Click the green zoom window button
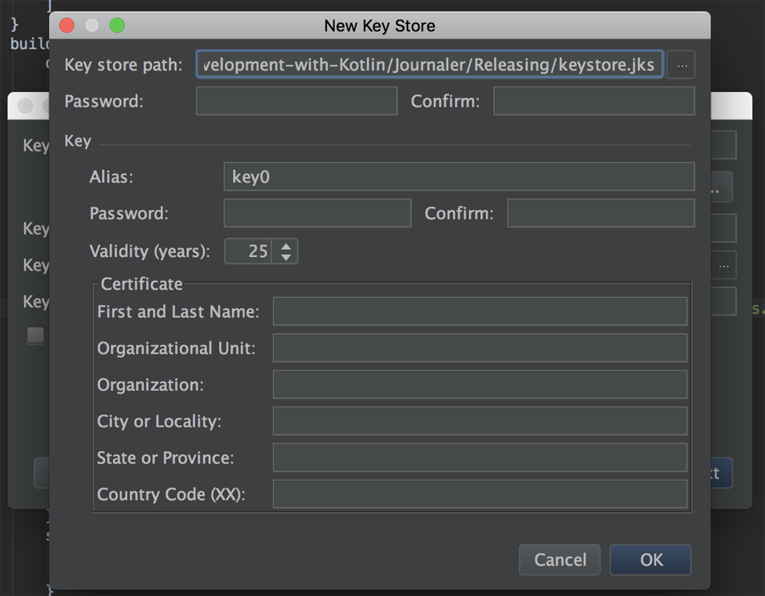765x596 pixels. [117, 25]
